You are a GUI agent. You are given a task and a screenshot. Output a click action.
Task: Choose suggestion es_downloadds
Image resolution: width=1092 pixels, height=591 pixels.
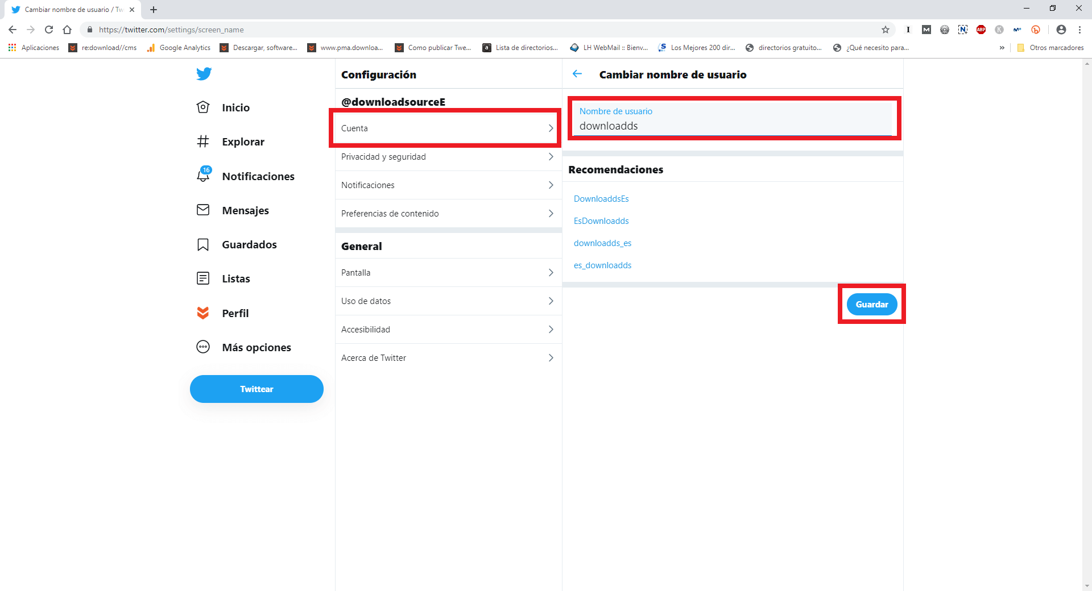coord(602,265)
